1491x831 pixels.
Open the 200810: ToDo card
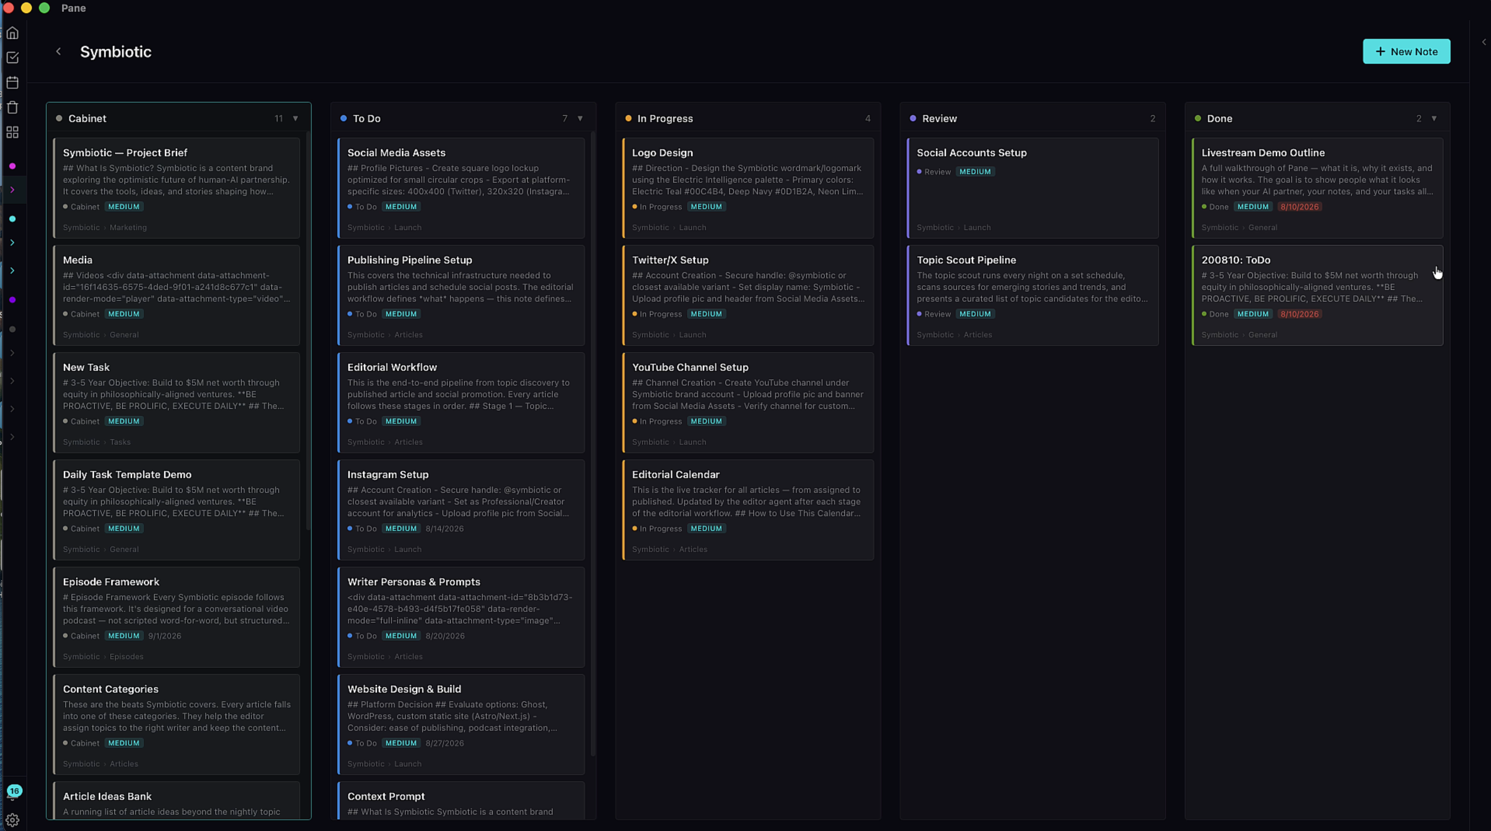1317,295
